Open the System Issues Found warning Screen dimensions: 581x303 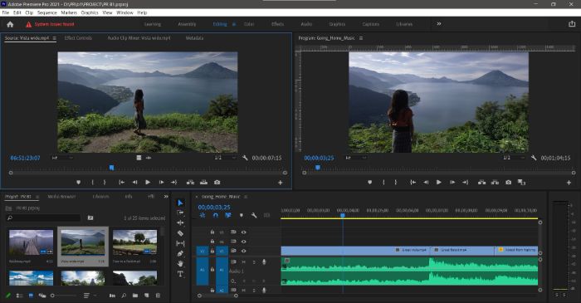50,24
